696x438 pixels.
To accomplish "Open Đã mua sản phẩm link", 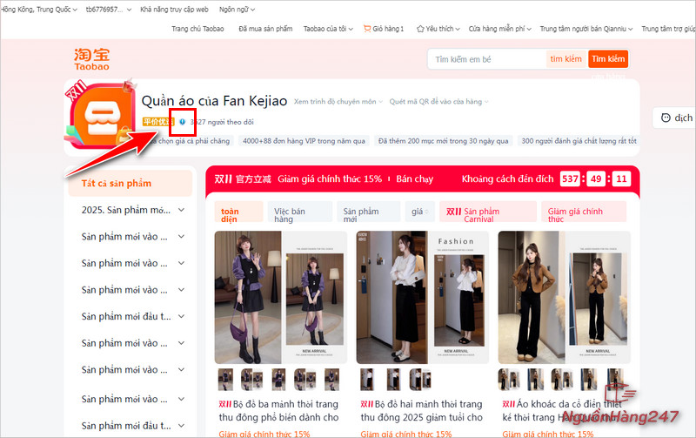I will (x=265, y=29).
